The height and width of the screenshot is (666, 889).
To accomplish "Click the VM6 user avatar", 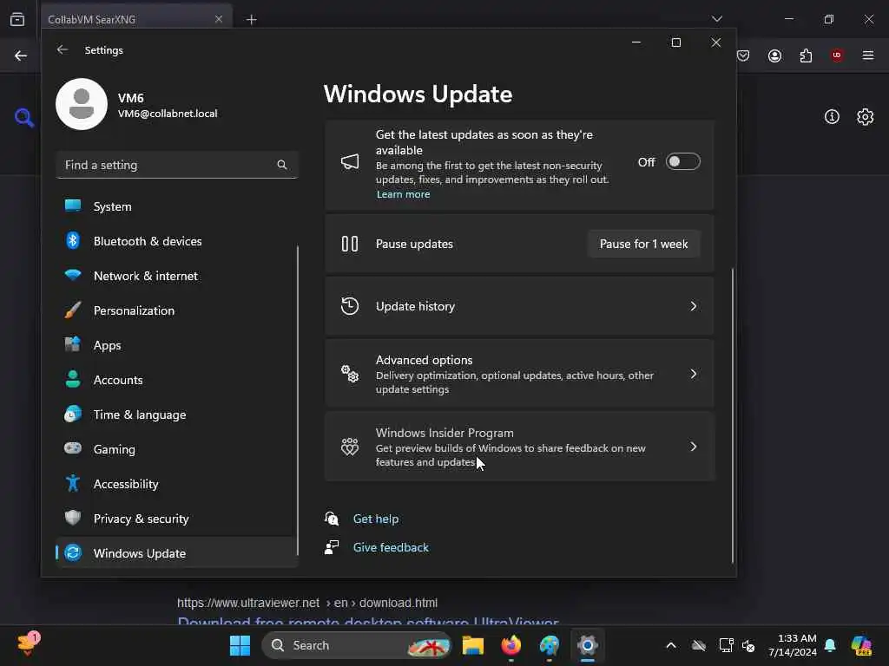I will point(82,104).
